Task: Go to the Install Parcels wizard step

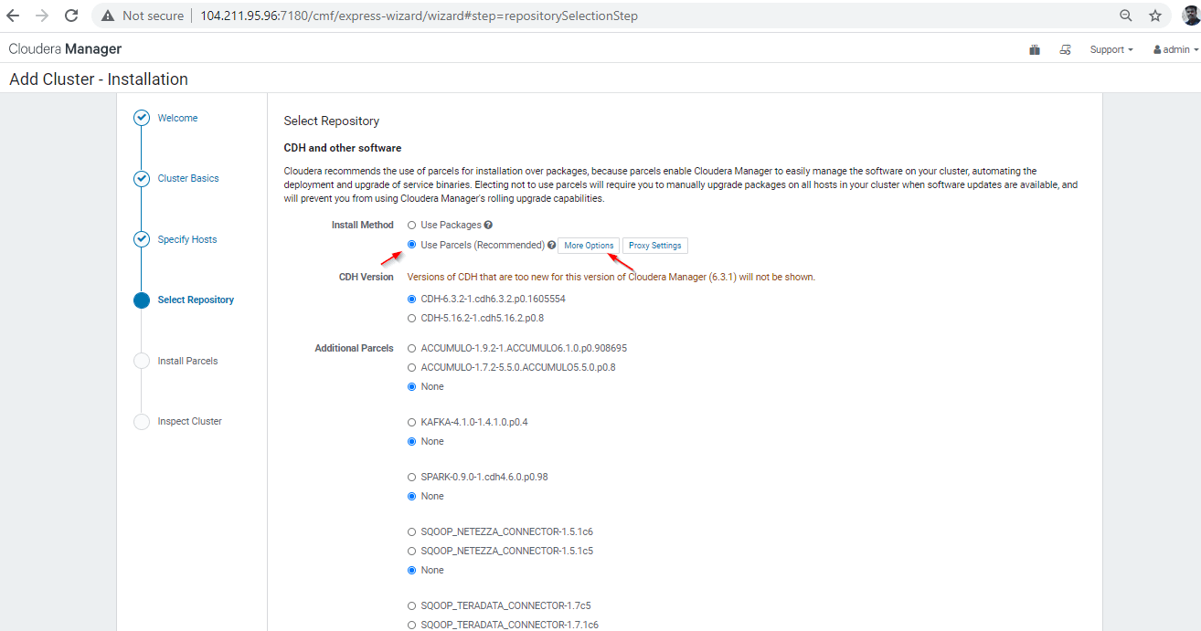Action: point(187,361)
